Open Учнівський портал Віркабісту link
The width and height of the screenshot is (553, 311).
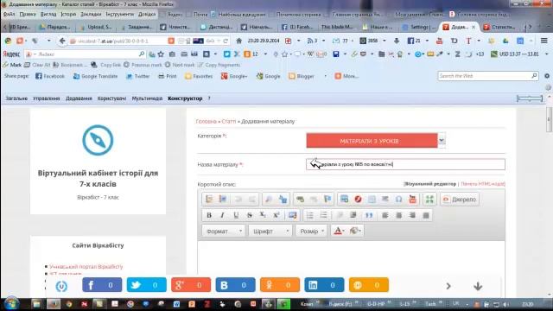click(86, 267)
